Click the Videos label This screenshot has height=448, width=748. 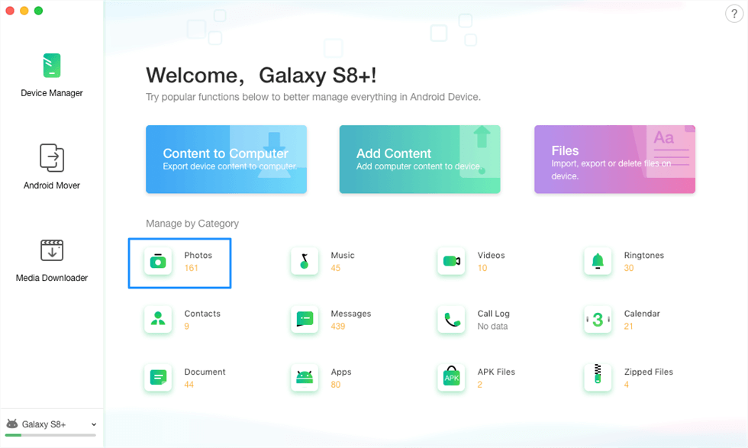[491, 255]
